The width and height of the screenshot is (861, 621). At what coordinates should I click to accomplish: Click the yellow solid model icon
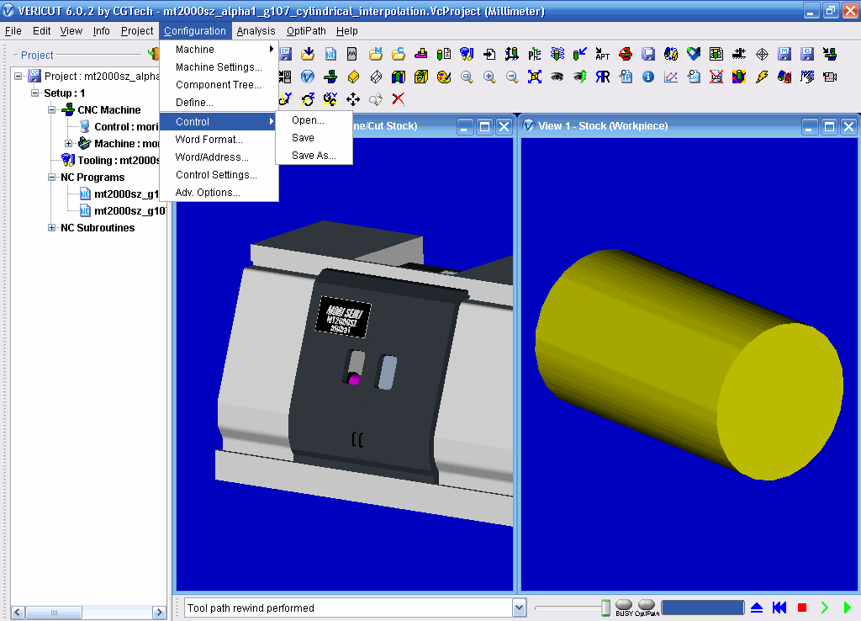point(353,77)
